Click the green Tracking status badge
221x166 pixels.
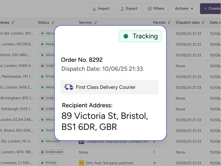pos(140,36)
